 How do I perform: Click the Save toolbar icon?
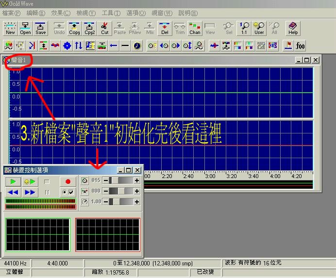(x=41, y=28)
